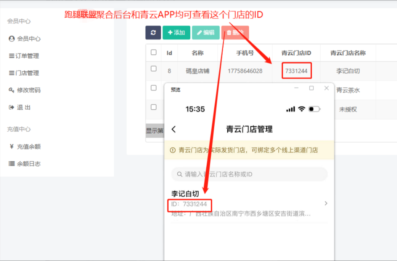Screen dimensions: 397x261
Task: Click the 青云茶水 cell
Action: coord(348,90)
